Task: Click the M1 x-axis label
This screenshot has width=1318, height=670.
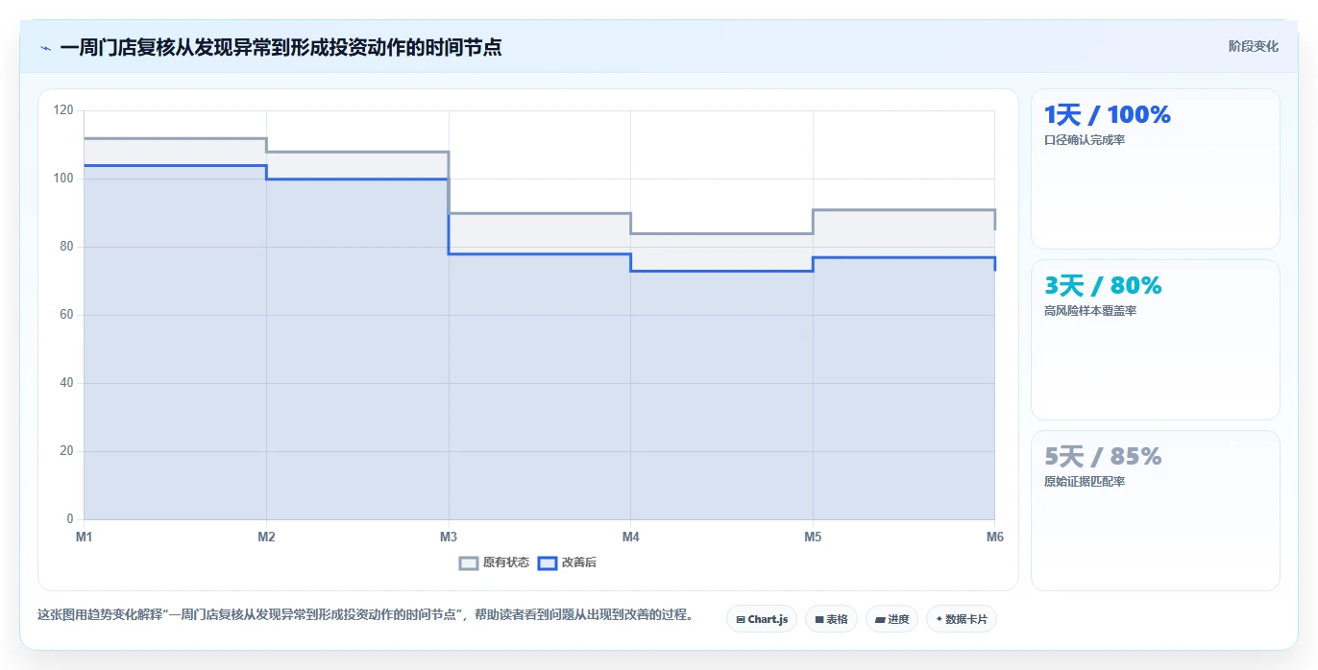Action: click(x=85, y=537)
